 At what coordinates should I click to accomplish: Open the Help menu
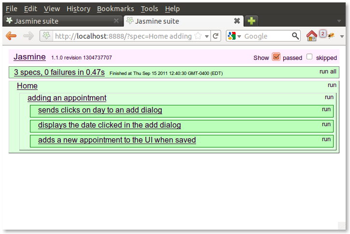172,9
